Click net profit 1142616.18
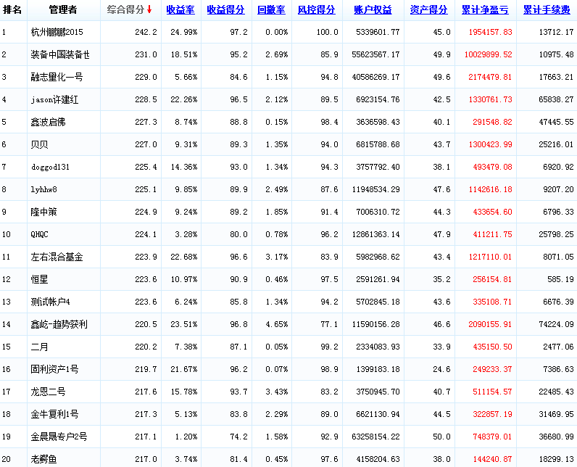Image resolution: width=577 pixels, height=467 pixels. click(490, 189)
